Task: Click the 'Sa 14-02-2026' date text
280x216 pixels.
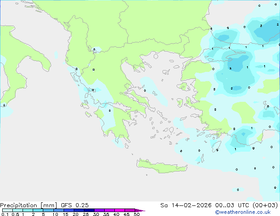Action: point(186,205)
